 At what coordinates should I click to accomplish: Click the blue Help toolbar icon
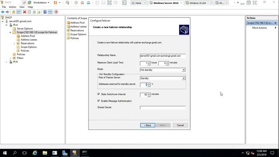(45, 12)
